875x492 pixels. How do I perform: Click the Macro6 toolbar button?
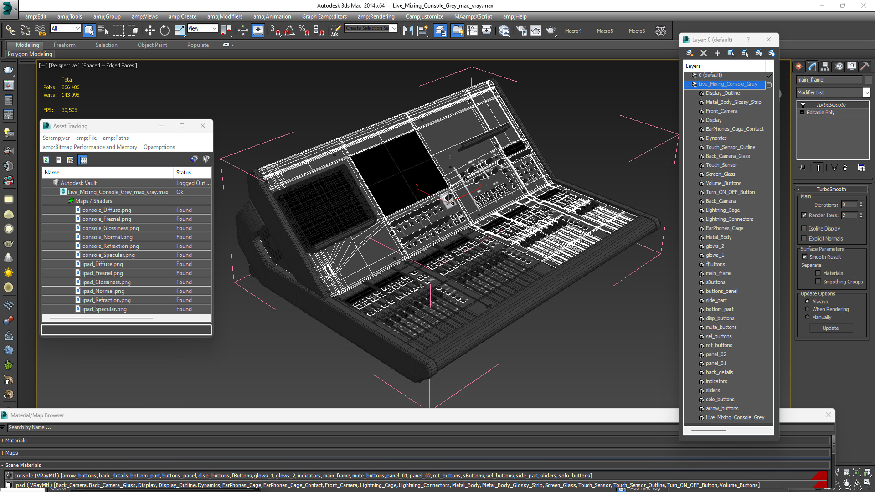click(637, 31)
